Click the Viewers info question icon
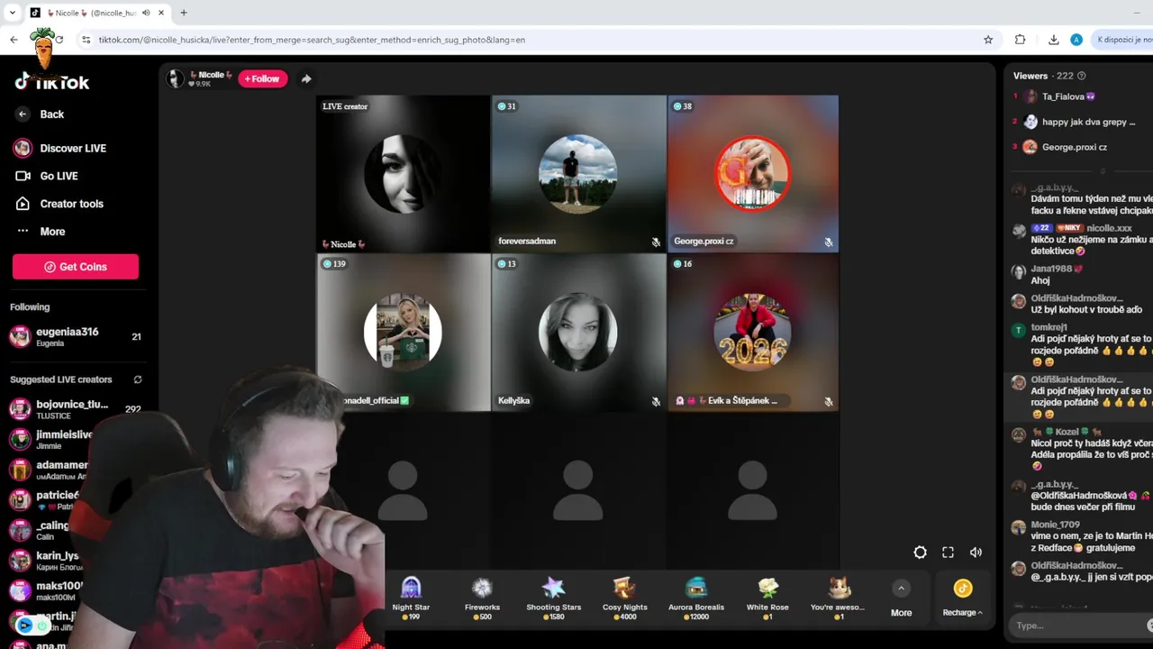 [x=1082, y=76]
